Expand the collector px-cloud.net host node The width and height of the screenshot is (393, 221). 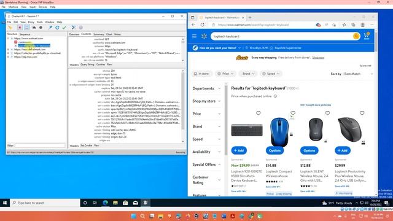click(8, 53)
